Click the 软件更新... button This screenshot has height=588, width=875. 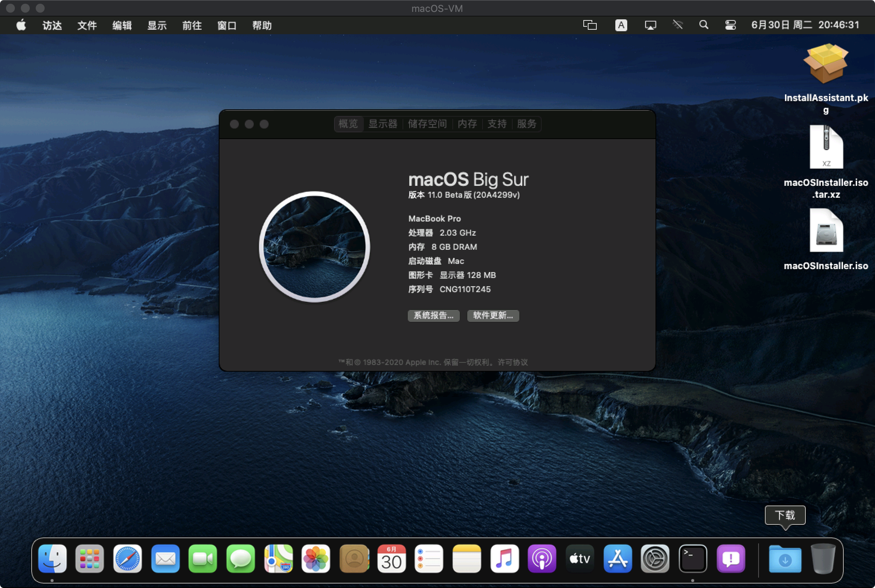(x=493, y=316)
